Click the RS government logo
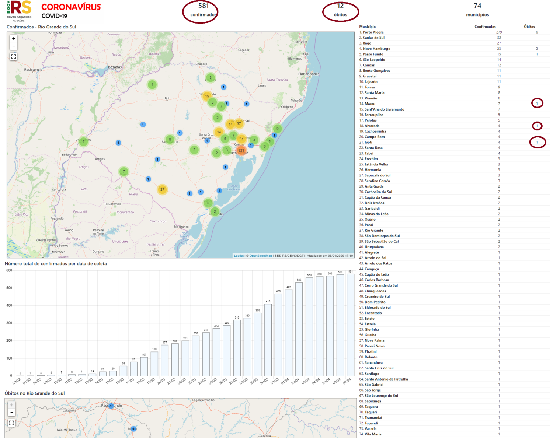553x438 pixels. coord(19,11)
